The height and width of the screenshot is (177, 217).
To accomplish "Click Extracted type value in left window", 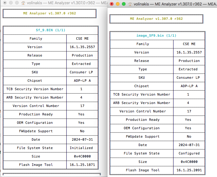I will click(x=81, y=64).
